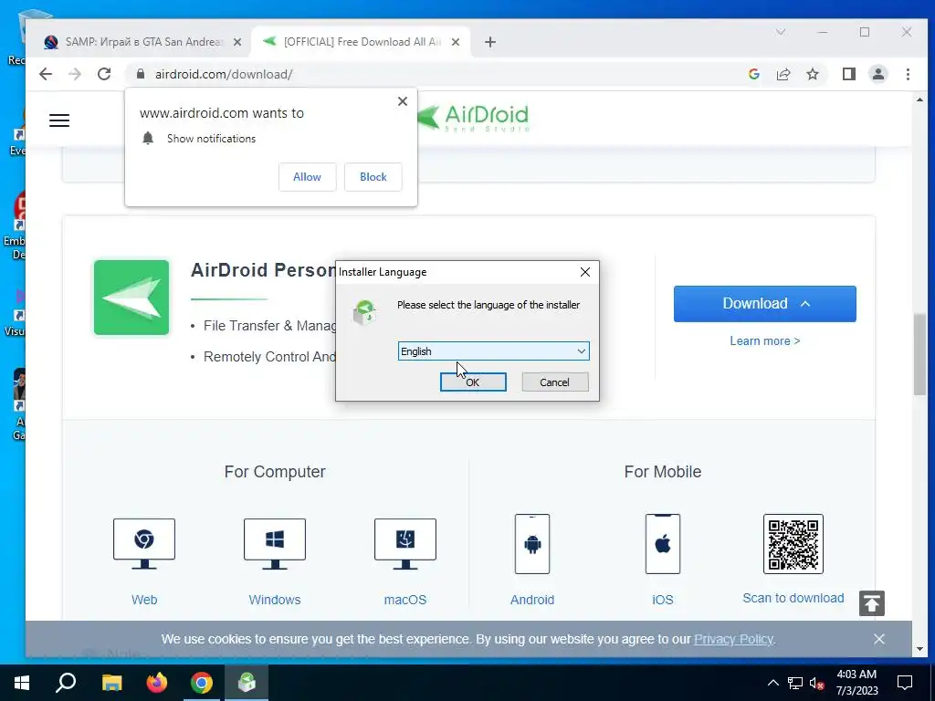This screenshot has height=701, width=935.
Task: Reload the current page
Action: pyautogui.click(x=104, y=74)
